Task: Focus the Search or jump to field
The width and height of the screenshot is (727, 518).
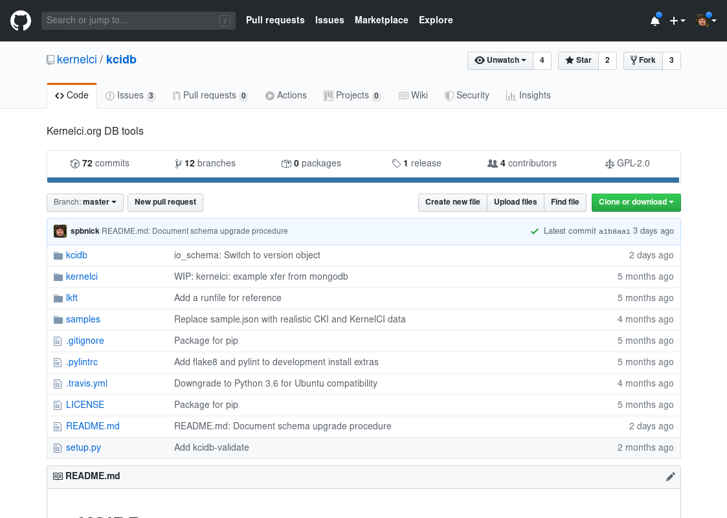Action: coord(138,21)
